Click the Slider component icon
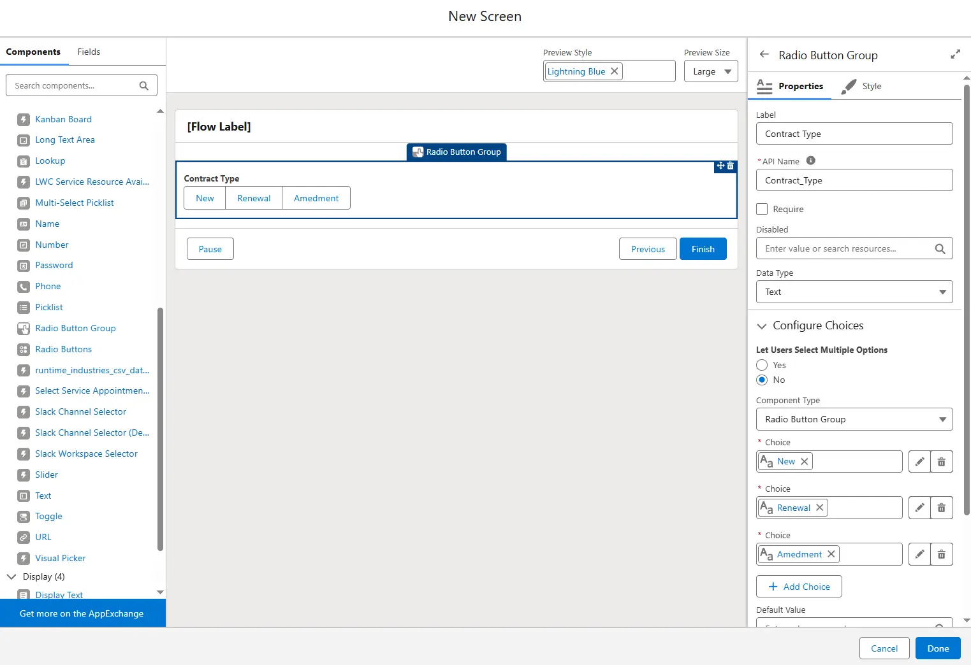 24,475
